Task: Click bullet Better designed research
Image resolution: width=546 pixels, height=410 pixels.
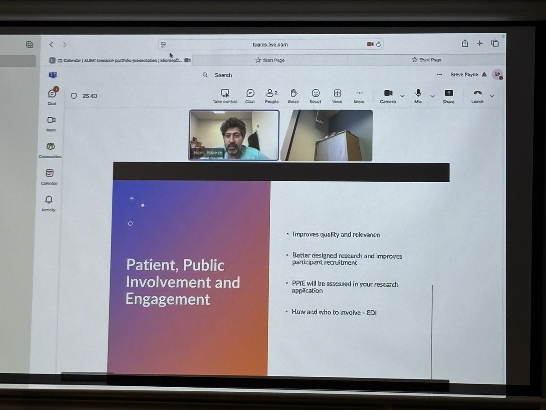Action: point(347,259)
